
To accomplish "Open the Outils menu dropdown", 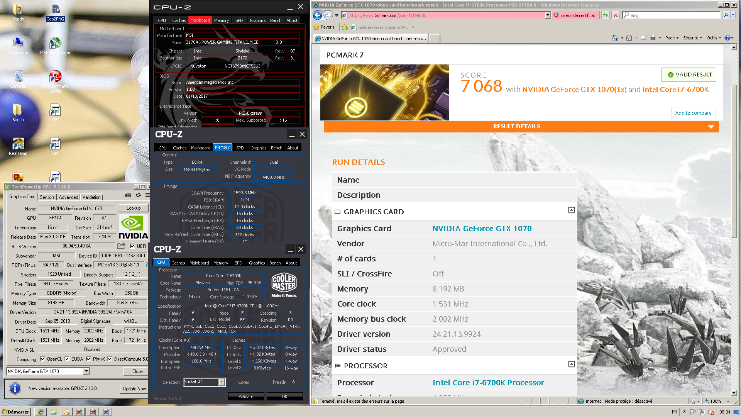I will coord(714,38).
